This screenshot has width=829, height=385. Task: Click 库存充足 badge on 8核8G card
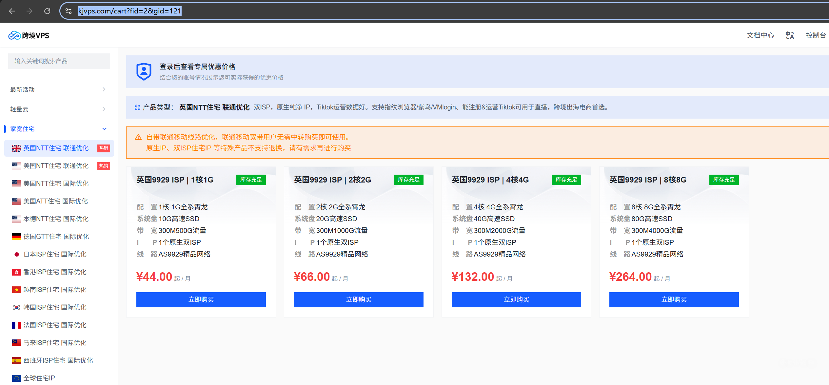tap(724, 180)
